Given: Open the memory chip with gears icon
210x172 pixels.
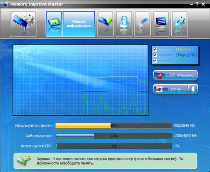Looking at the screenshot, I should point(23,24).
